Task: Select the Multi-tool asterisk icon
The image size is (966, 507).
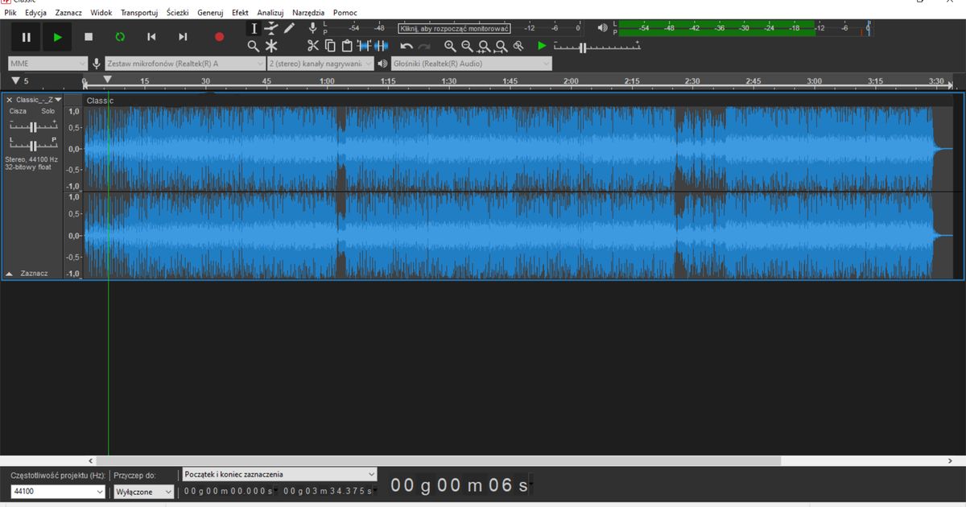Action: [x=271, y=46]
